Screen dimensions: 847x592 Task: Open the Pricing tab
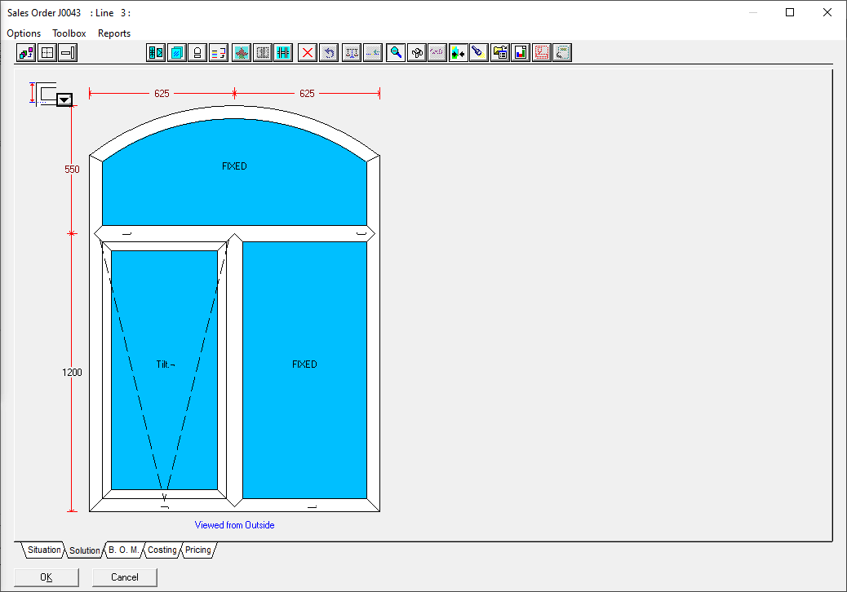[x=198, y=550]
